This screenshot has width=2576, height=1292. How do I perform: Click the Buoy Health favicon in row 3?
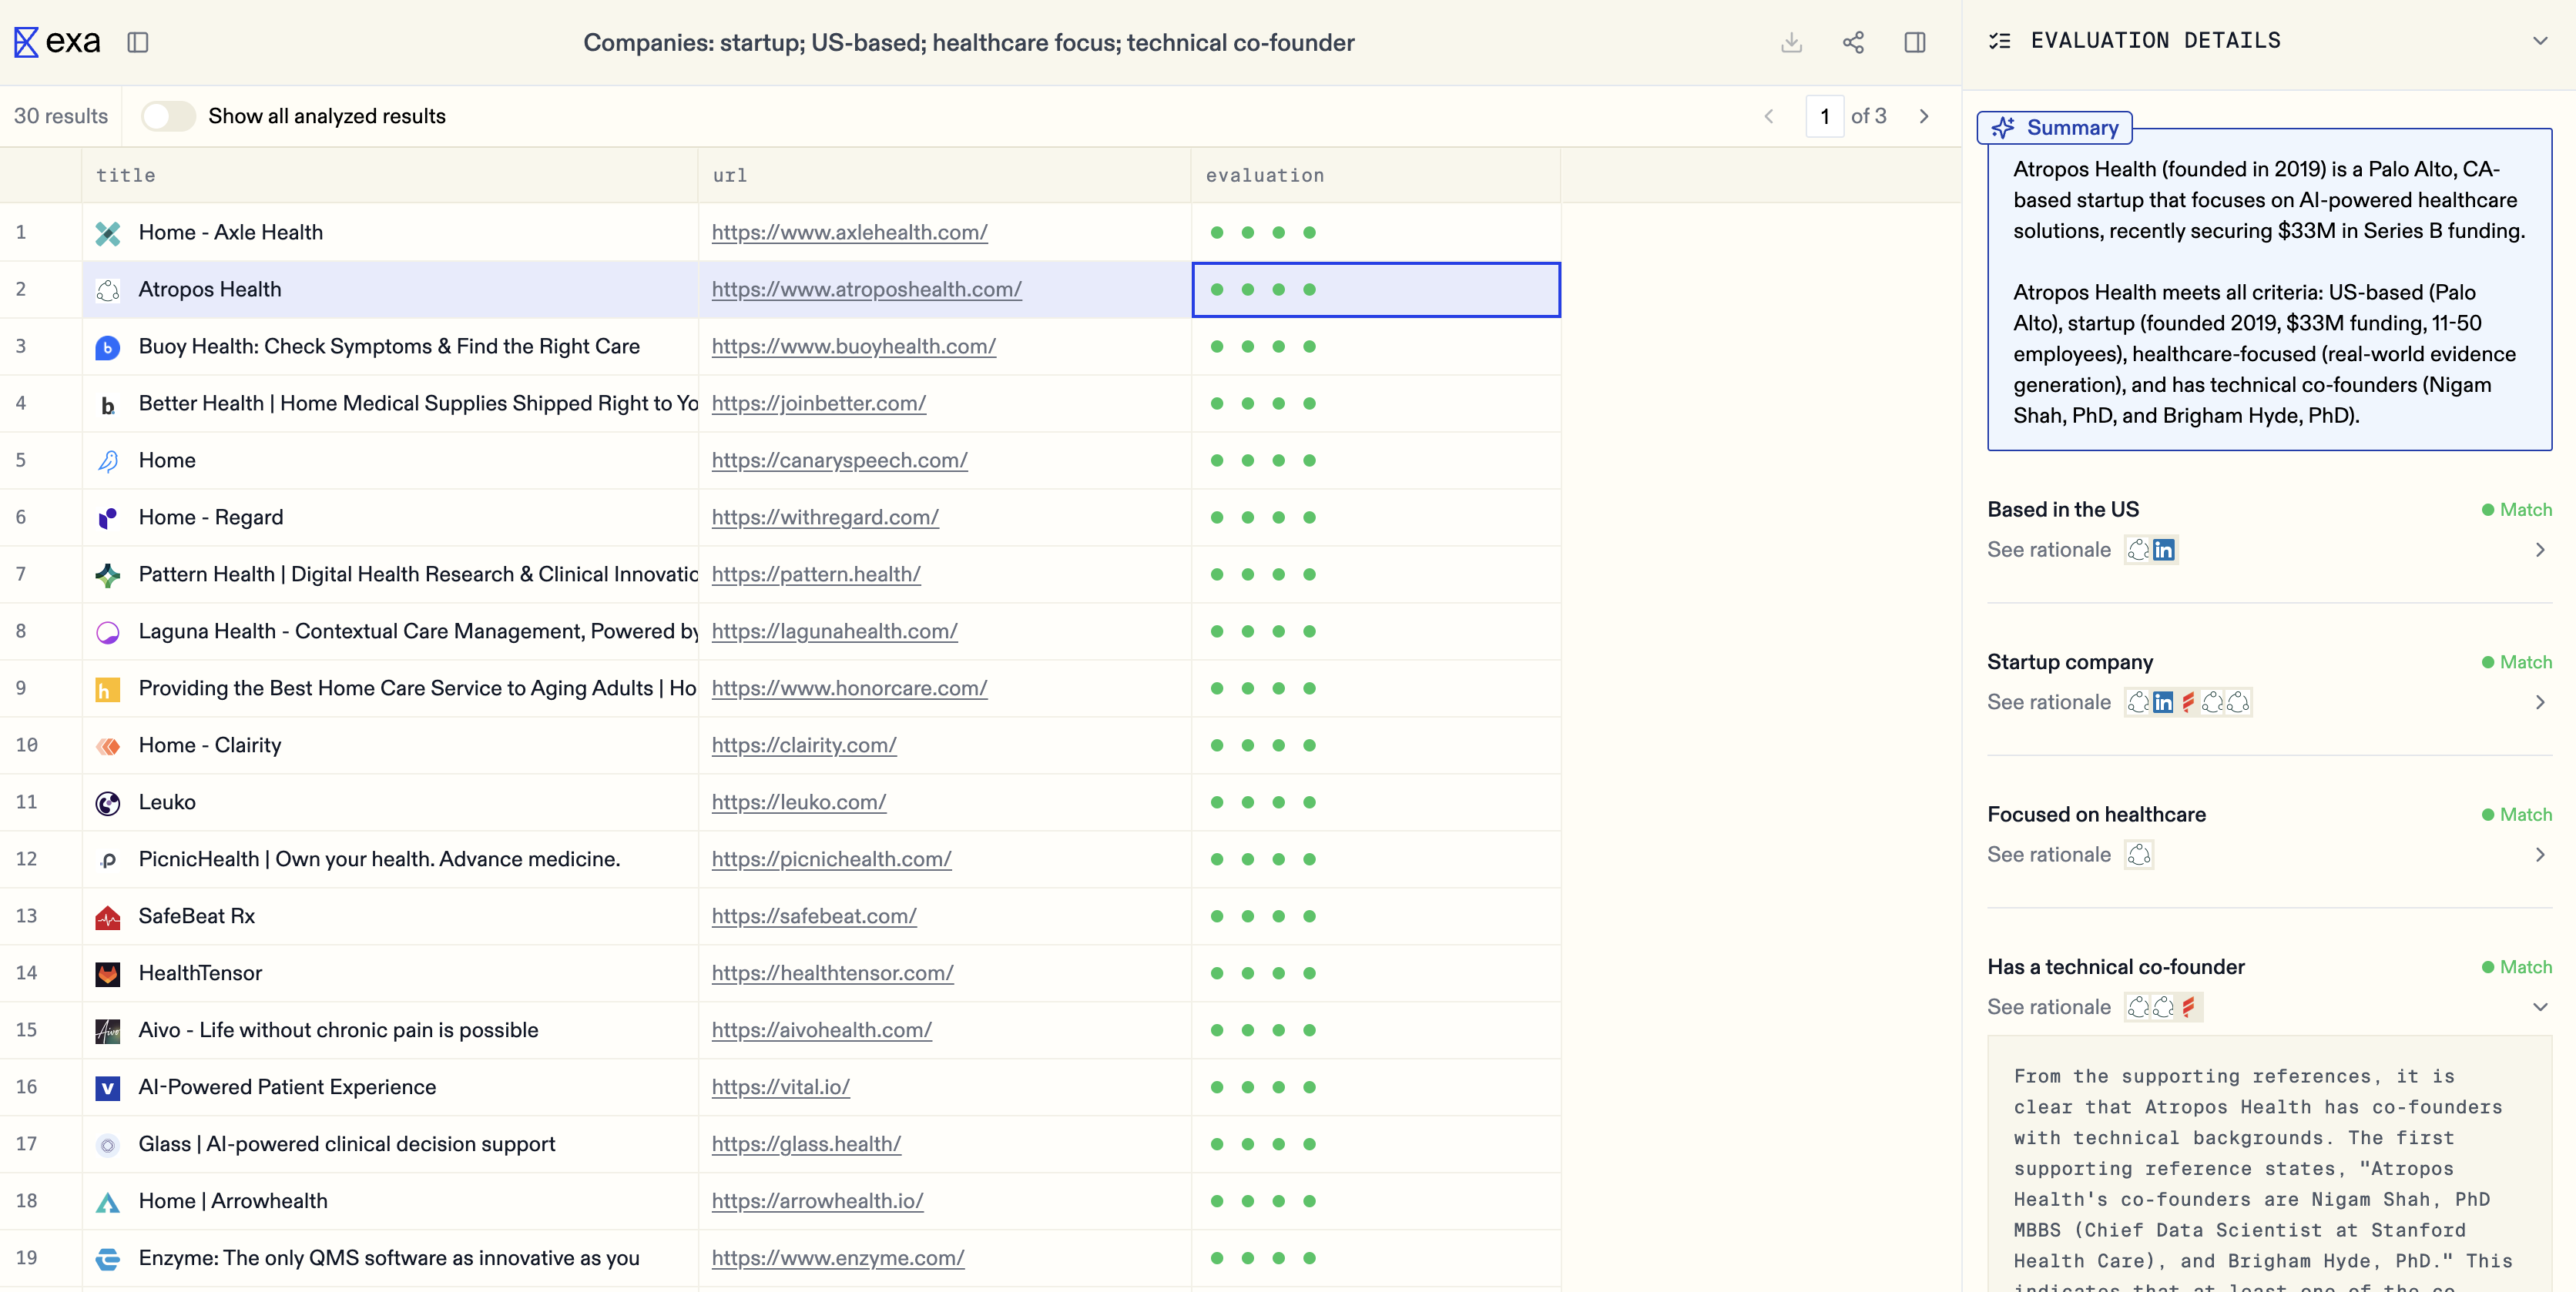pos(108,346)
